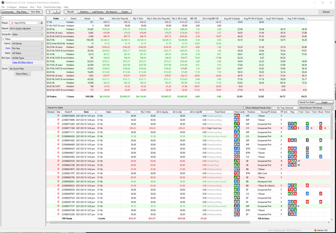336x233 pixels.
Task: Select the 8 8 hole cards icon
Action: click(237, 136)
